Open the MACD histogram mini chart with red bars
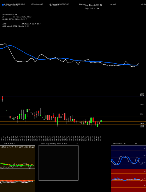The height and width of the screenshot is (192, 146). (x=18, y=180)
